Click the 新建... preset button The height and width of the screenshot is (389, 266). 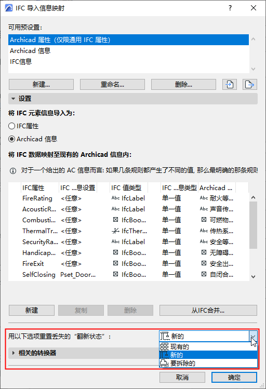point(41,84)
